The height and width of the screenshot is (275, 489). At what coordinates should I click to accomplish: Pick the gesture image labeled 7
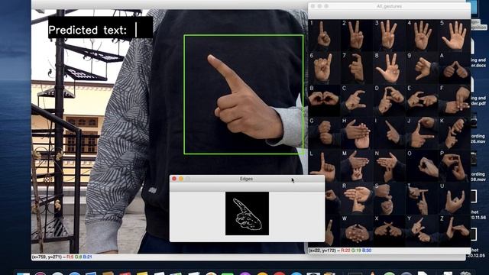tap(357, 68)
